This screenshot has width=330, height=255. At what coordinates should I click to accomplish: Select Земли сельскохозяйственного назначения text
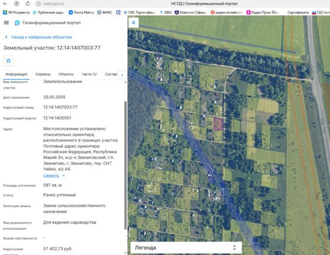coord(74,208)
